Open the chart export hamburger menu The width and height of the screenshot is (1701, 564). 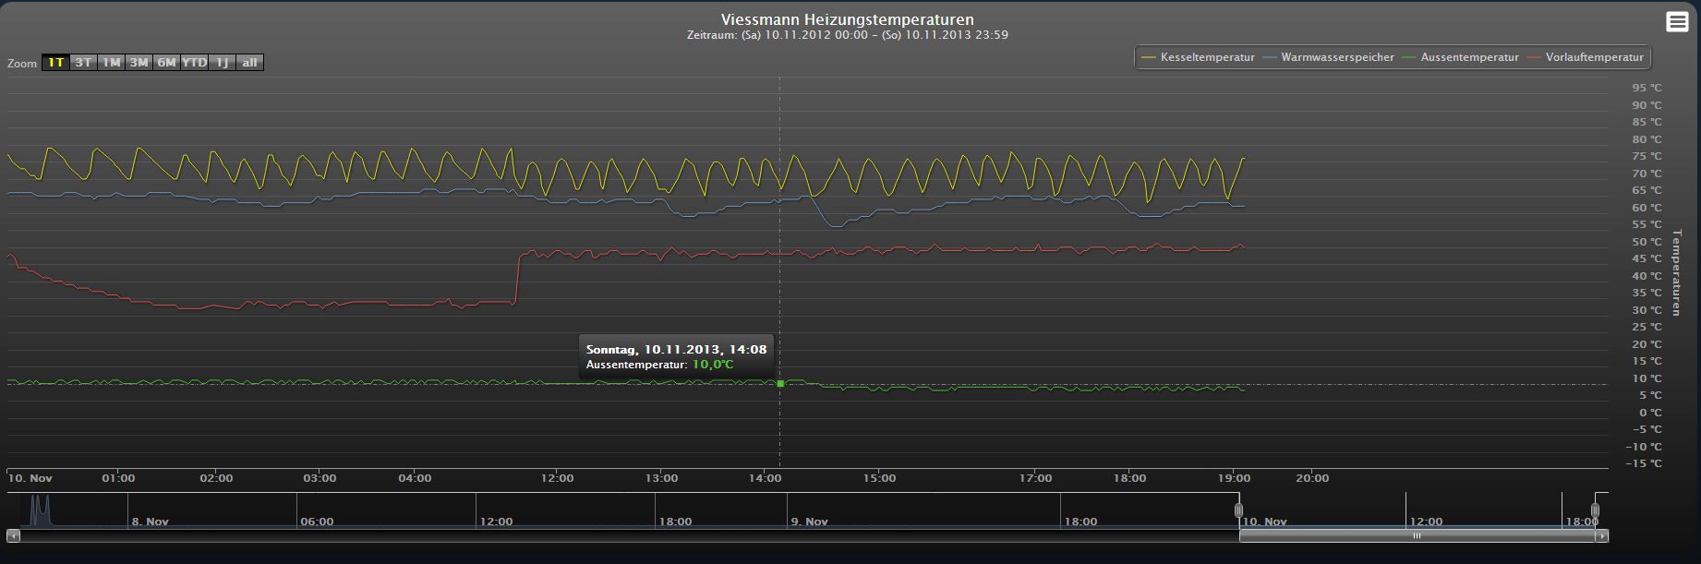(x=1677, y=22)
